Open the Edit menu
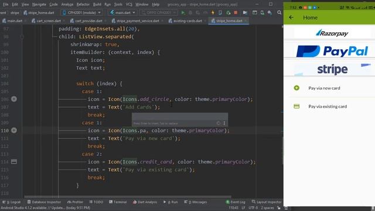Viewport: 375px width, 211px height. (x=15, y=4)
